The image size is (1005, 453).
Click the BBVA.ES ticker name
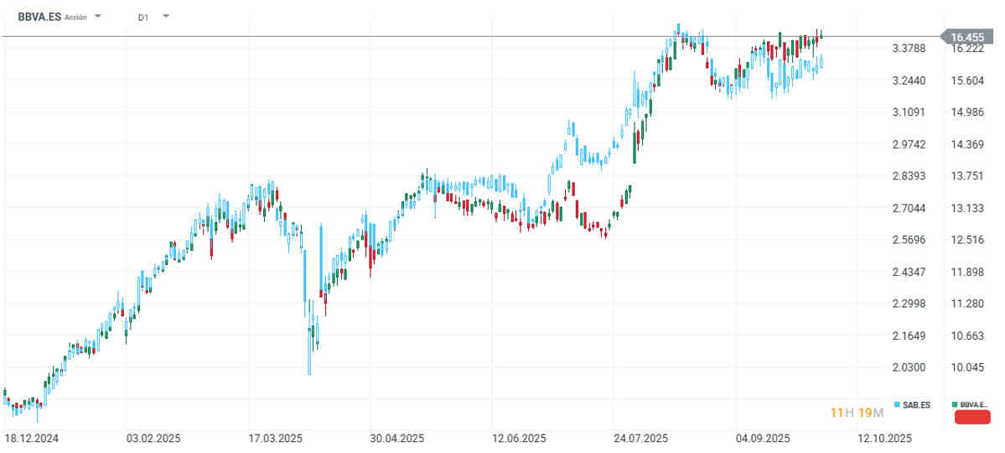click(38, 16)
